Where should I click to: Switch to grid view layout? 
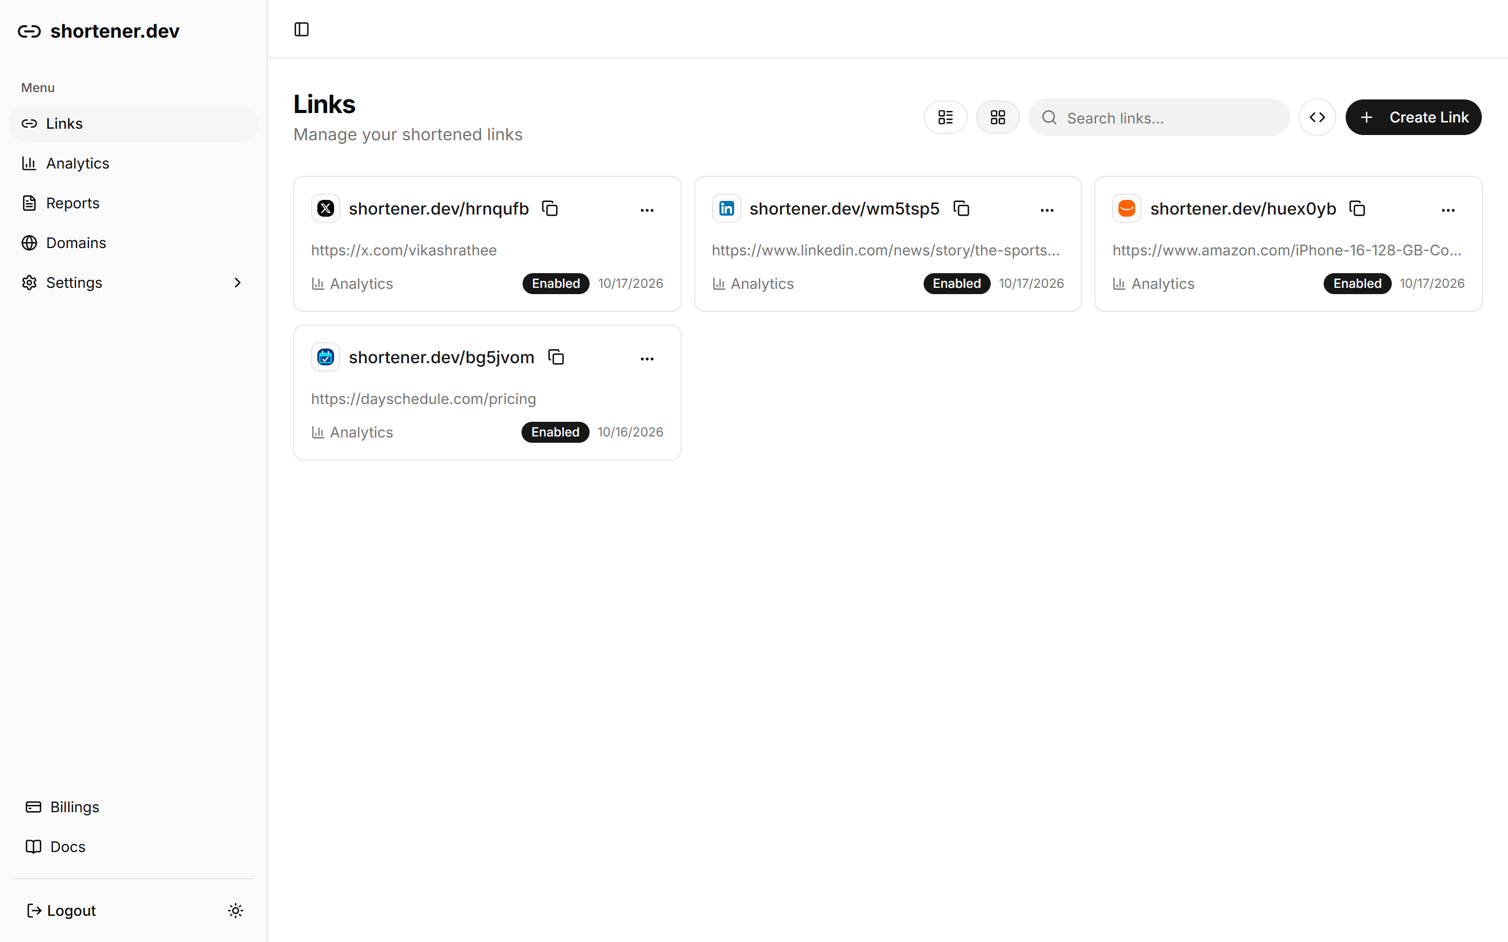(997, 117)
